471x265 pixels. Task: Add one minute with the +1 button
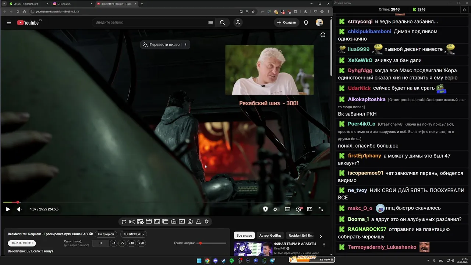coord(114,243)
